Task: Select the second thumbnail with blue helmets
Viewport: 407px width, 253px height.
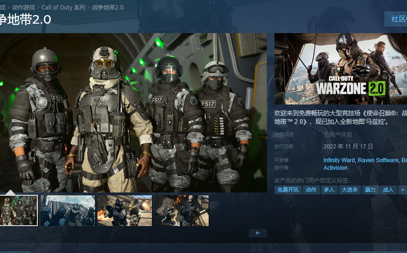Action: point(68,210)
